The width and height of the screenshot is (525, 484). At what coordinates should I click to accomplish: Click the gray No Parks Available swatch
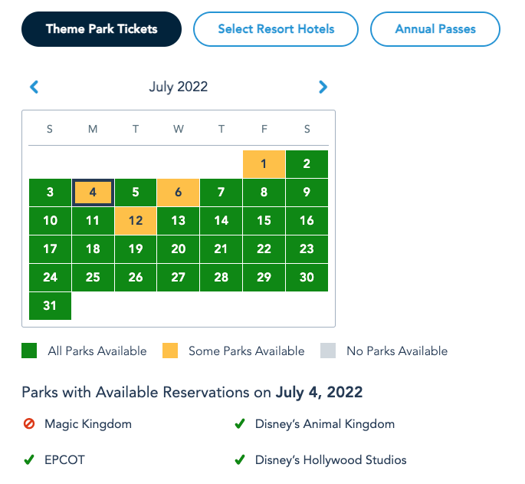pos(327,351)
